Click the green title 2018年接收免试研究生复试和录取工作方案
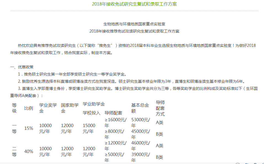Screen dimensions: 264x164 (134, 4)
